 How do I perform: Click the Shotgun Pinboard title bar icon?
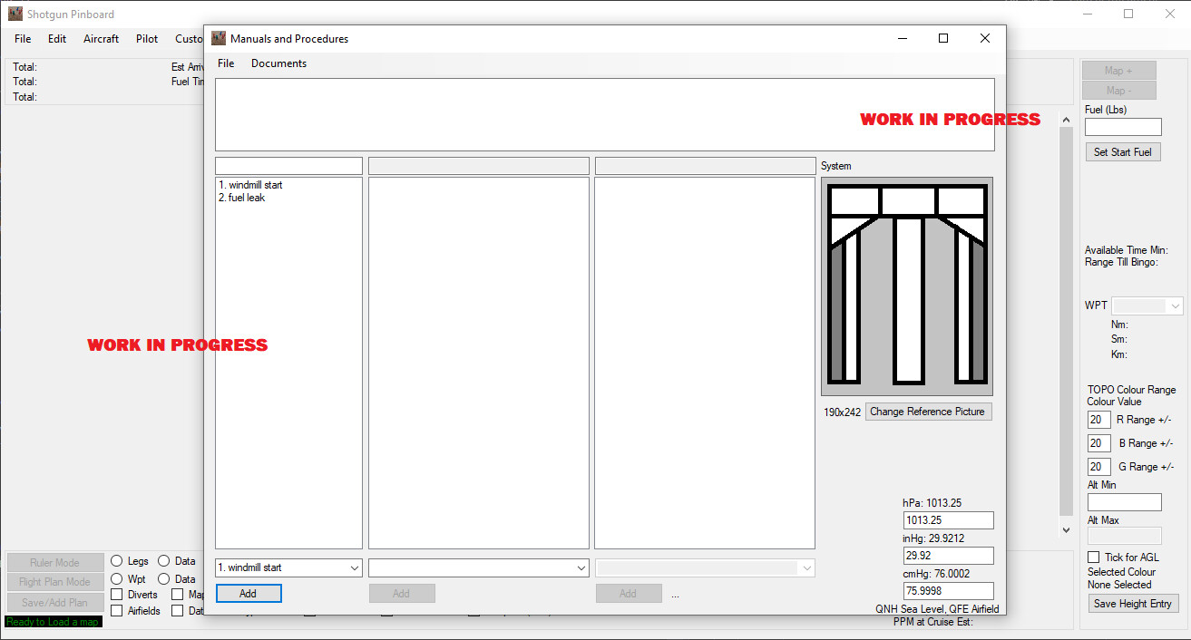tap(15, 13)
